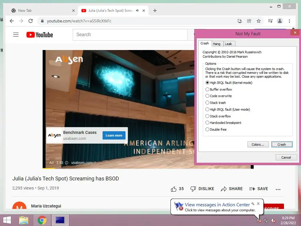Switch to the Crash tab
Image resolution: width=301 pixels, height=226 pixels.
coord(205,43)
